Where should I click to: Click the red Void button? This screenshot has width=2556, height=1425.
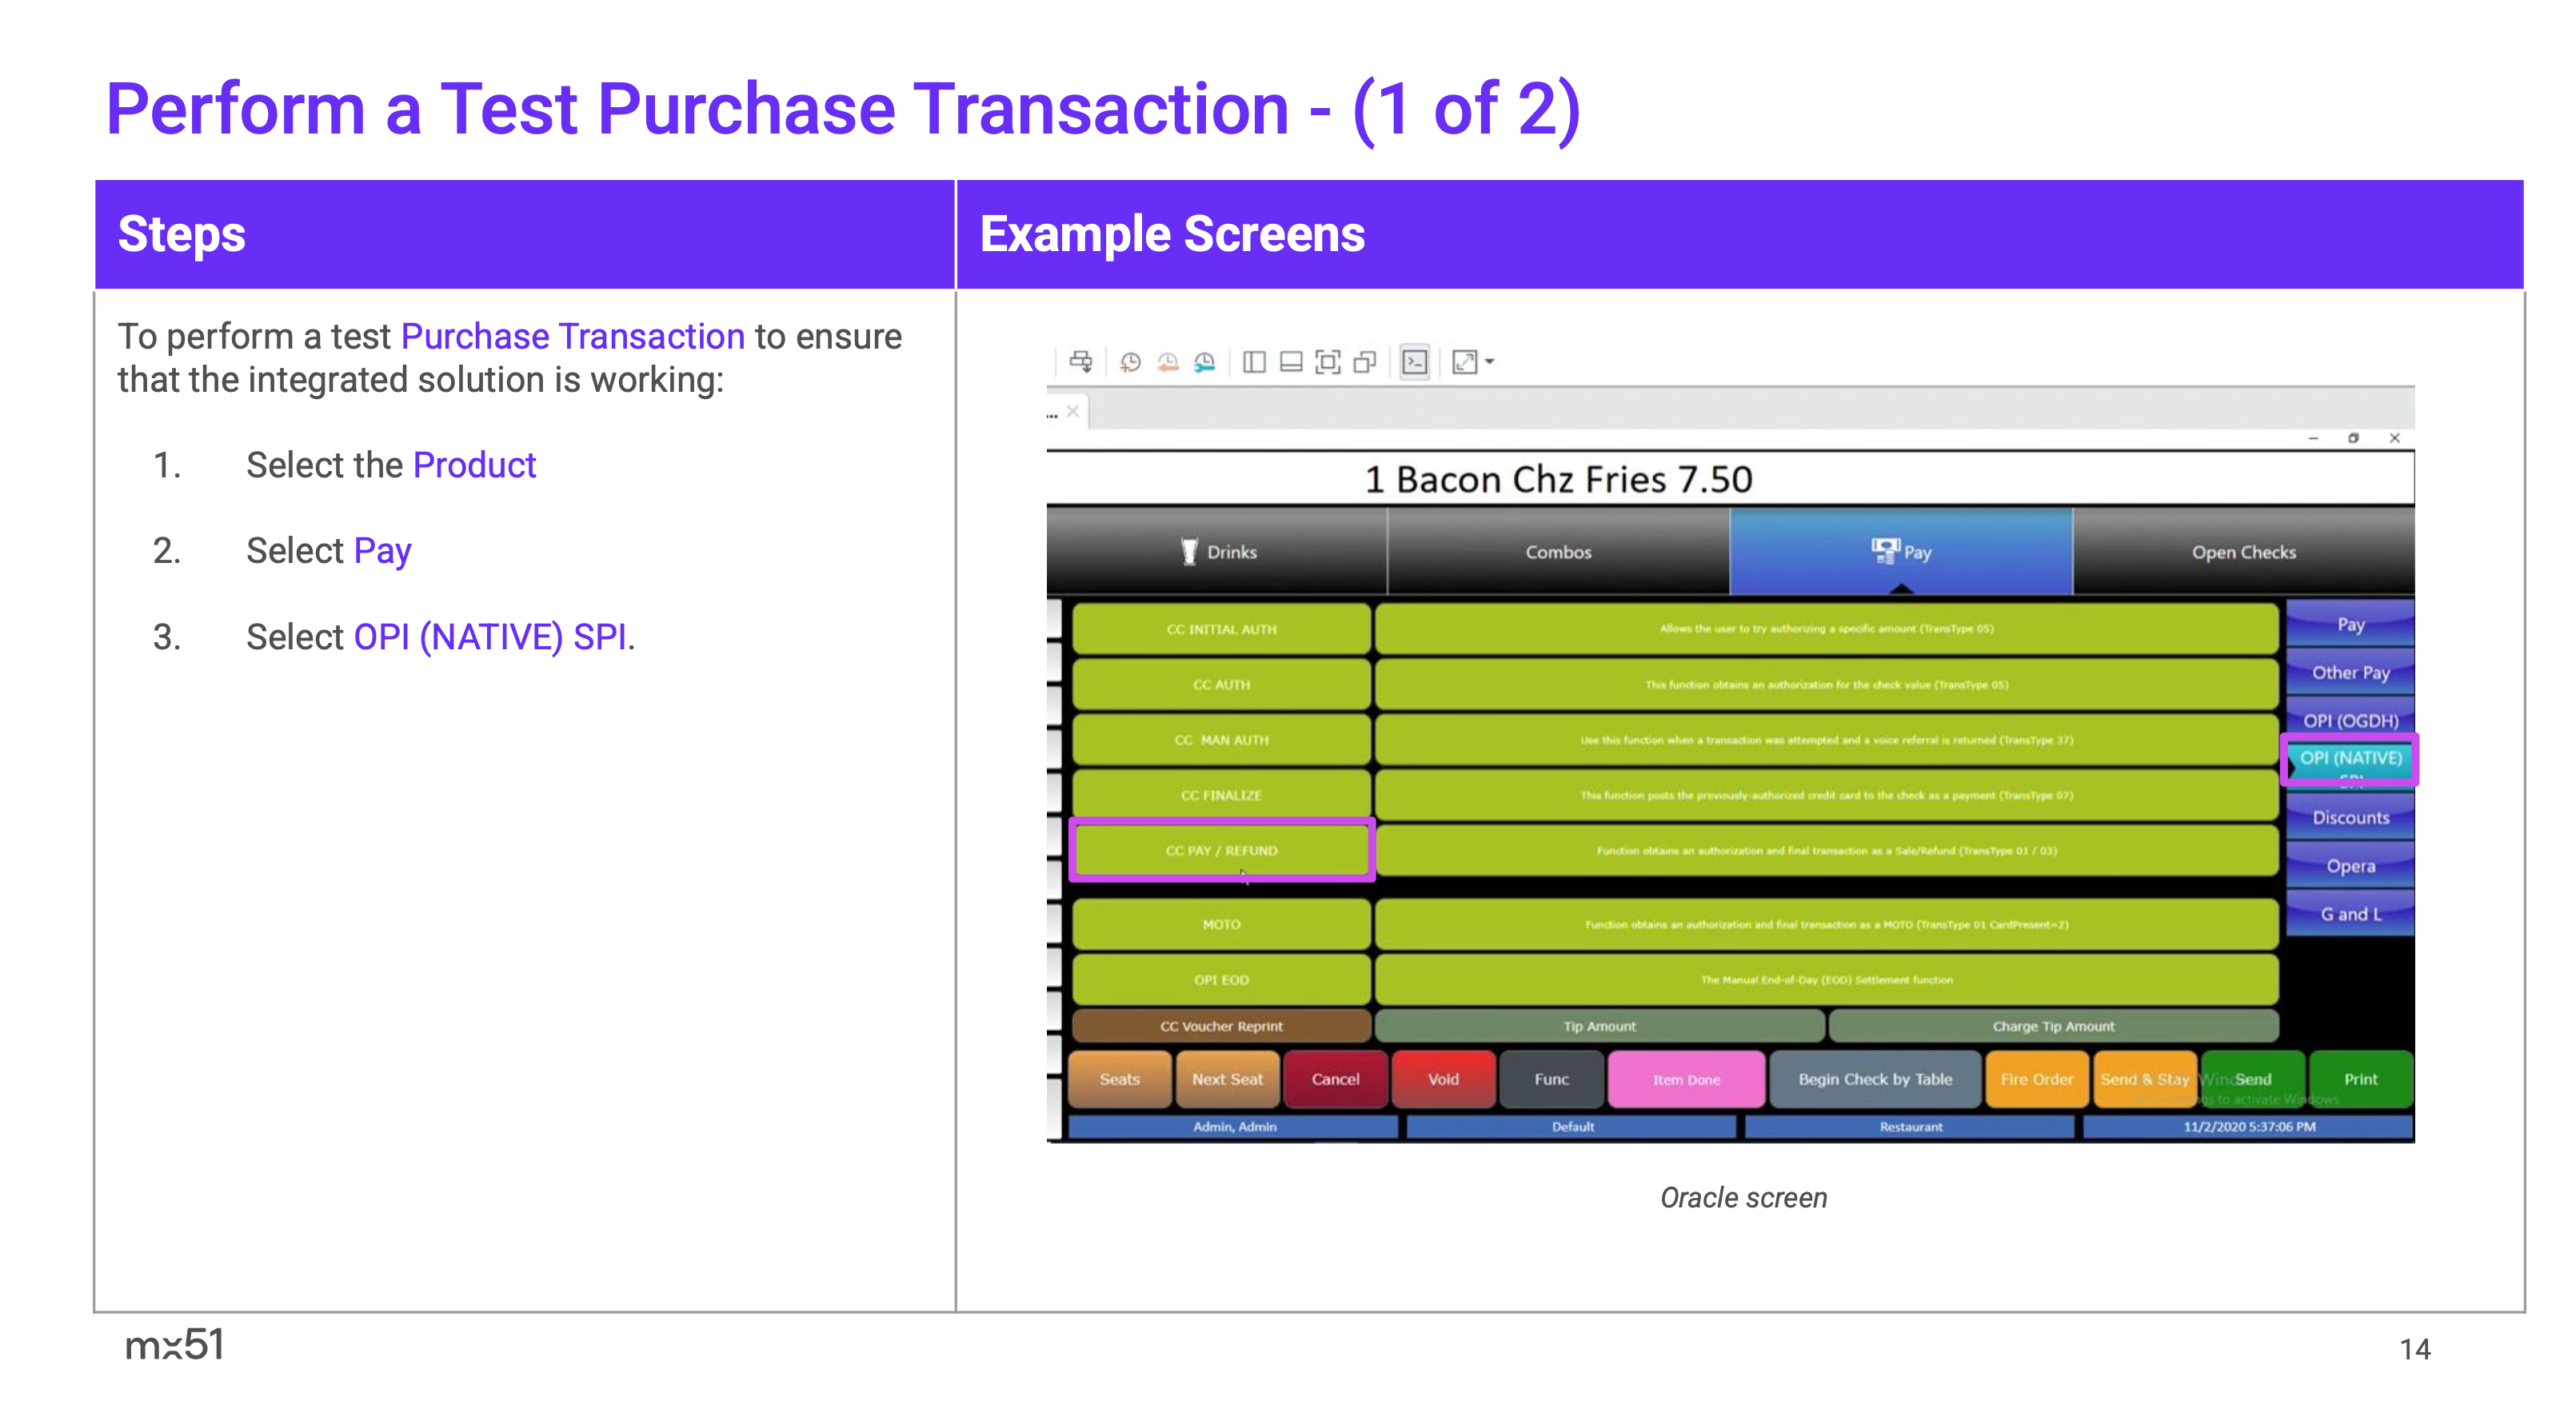1443,1079
